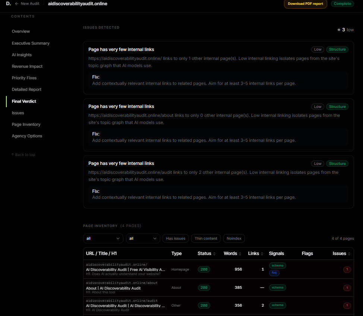The height and width of the screenshot is (316, 363).
Task: Click the issue count badge for About row
Action: (347, 288)
